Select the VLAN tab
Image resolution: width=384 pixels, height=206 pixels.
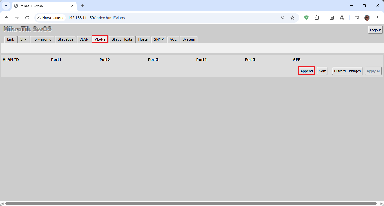click(84, 39)
